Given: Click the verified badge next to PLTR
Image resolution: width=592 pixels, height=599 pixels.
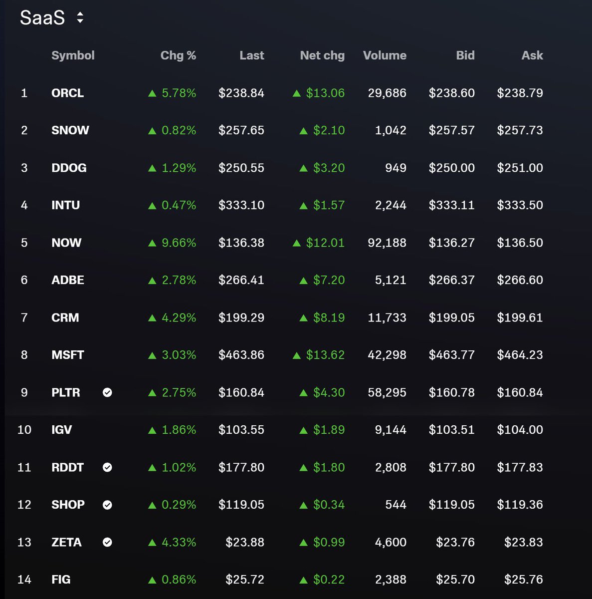Looking at the screenshot, I should [x=107, y=392].
